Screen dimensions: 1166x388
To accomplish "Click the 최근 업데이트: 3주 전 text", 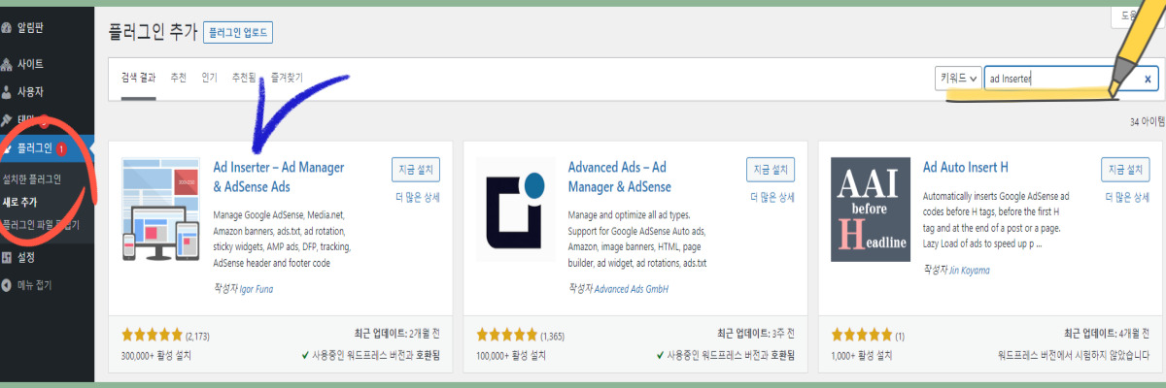I will pyautogui.click(x=755, y=335).
